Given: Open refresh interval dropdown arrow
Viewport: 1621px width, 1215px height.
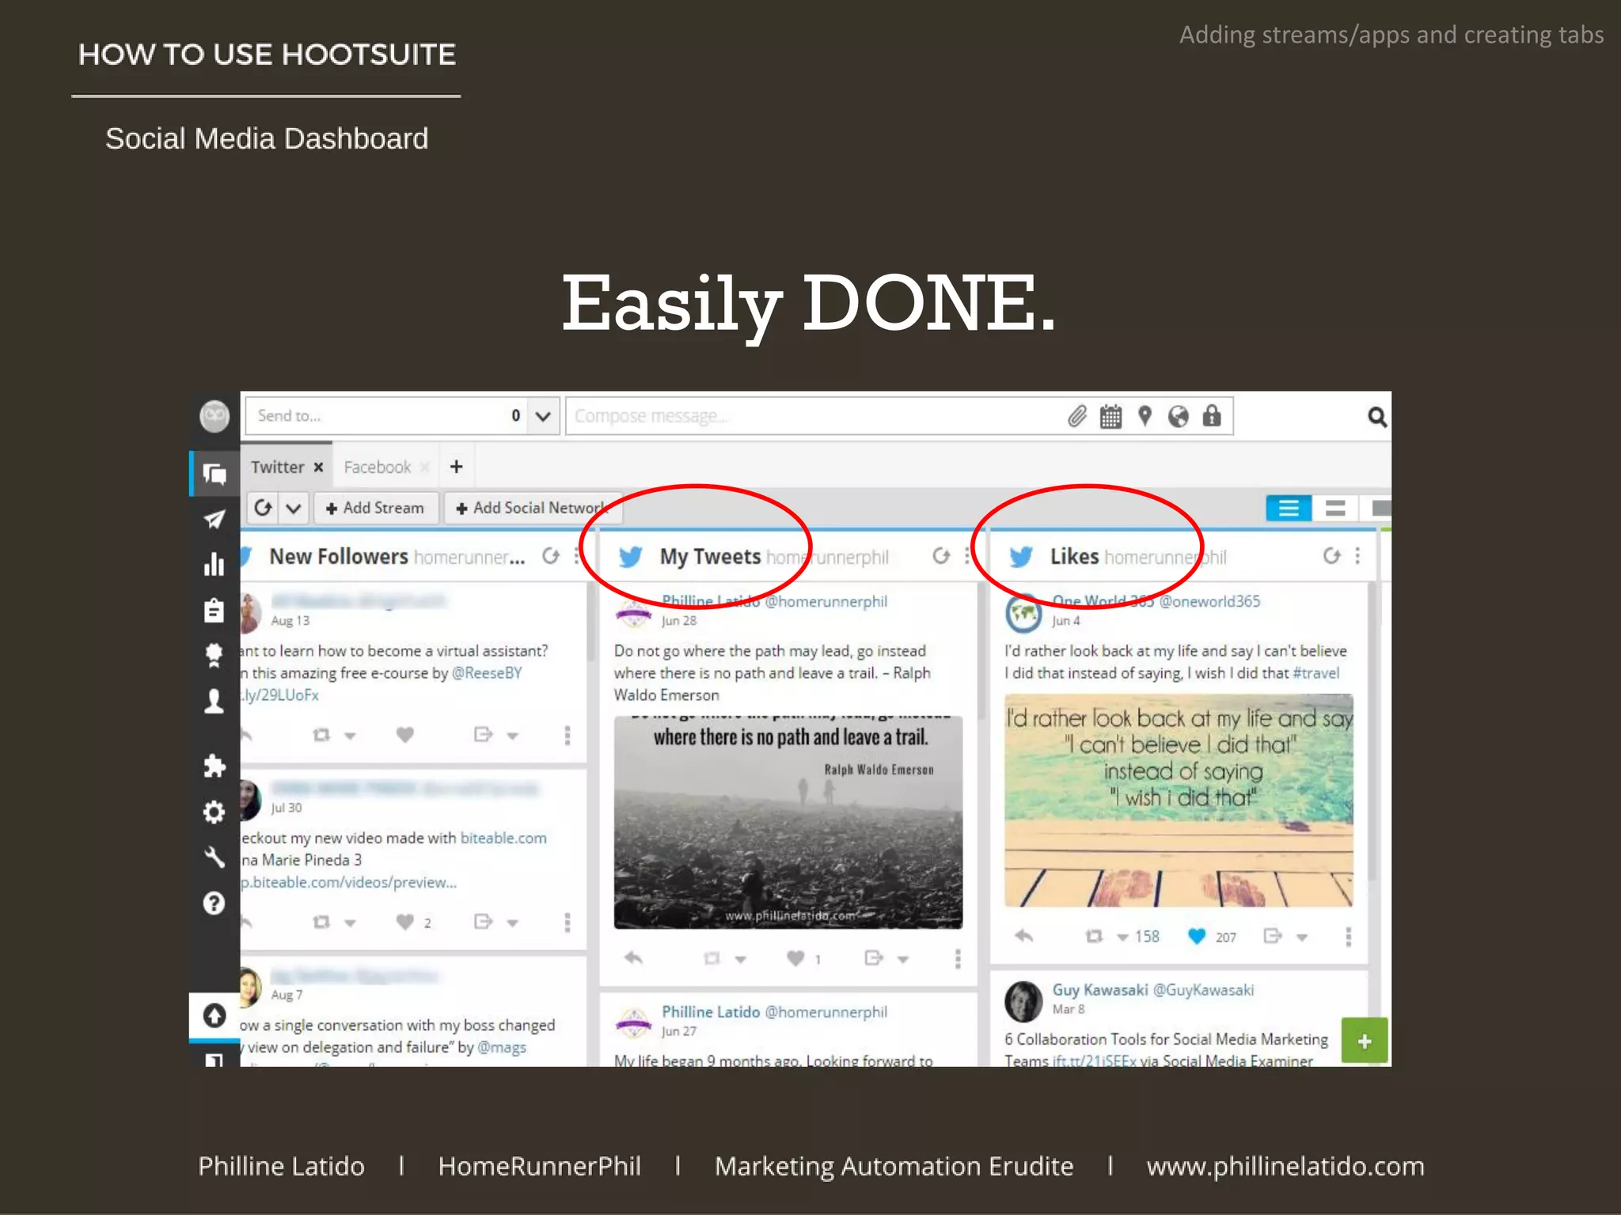Looking at the screenshot, I should click(x=294, y=508).
